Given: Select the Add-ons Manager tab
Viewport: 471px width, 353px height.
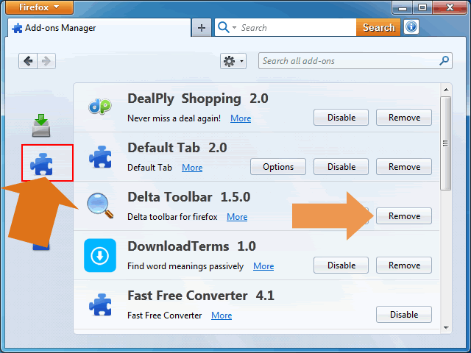Looking at the screenshot, I should 99,28.
